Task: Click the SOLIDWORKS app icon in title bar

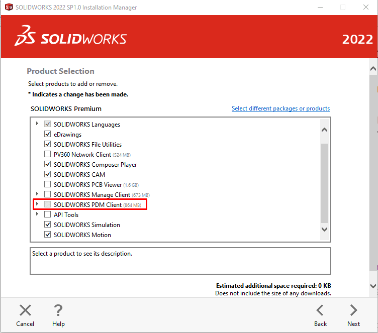Action: [9, 7]
